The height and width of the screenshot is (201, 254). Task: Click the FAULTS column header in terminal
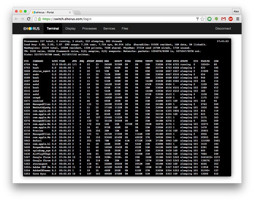tap(205, 61)
